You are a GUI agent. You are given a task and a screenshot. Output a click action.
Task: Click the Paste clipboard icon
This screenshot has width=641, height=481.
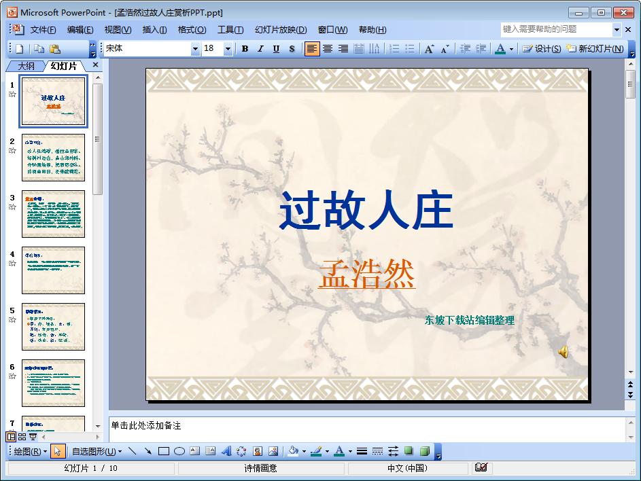[x=55, y=49]
